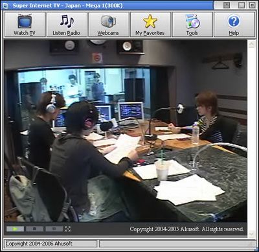Stop the stream with the stop button
The width and height of the screenshot is (259, 252).
[34, 229]
